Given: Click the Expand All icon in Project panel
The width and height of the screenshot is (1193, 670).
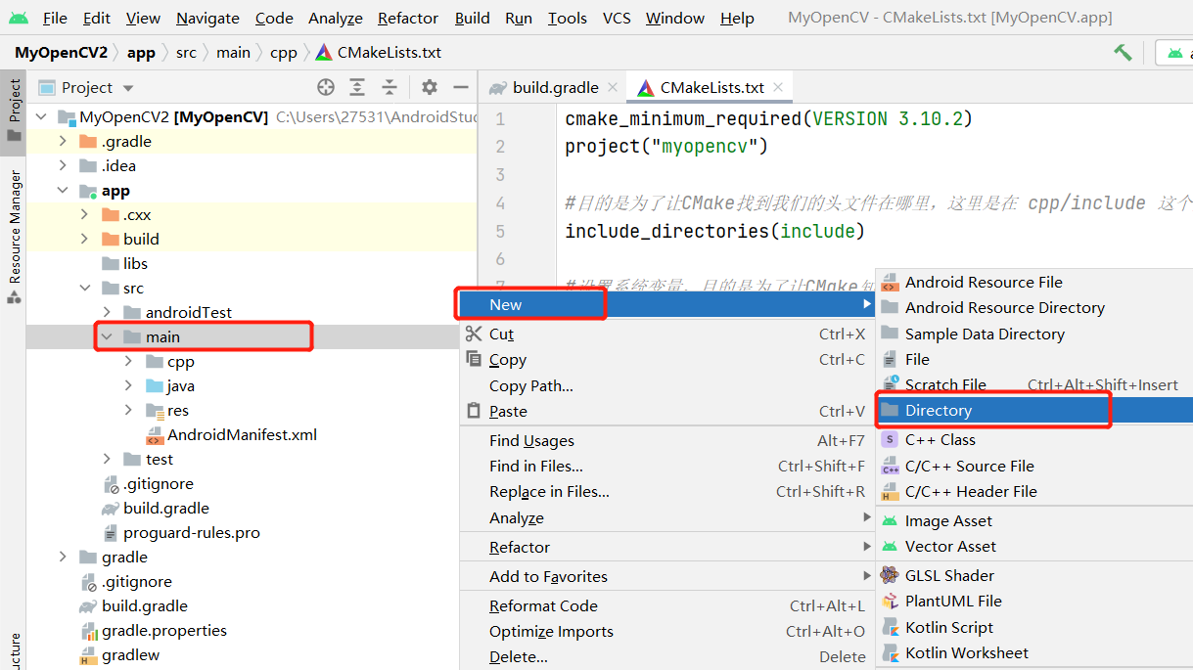Looking at the screenshot, I should [x=357, y=87].
